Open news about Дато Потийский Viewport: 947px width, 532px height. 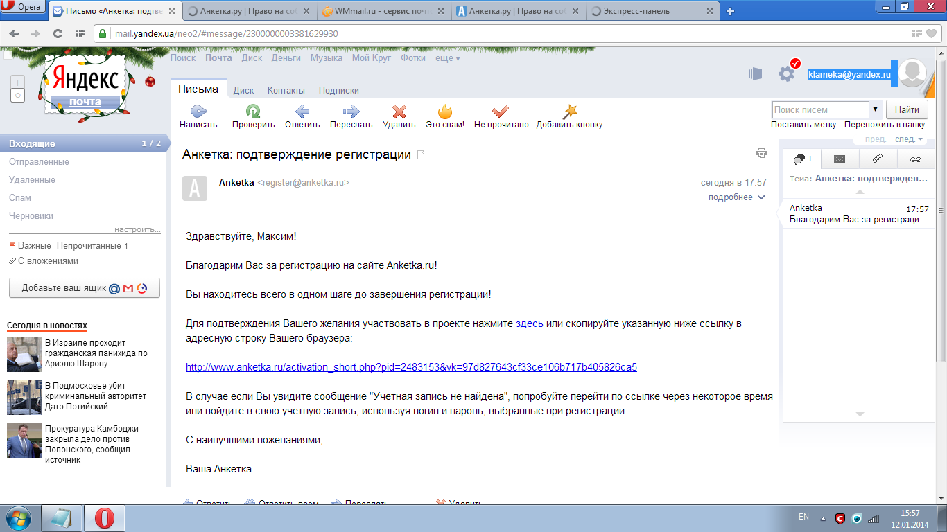coord(96,396)
